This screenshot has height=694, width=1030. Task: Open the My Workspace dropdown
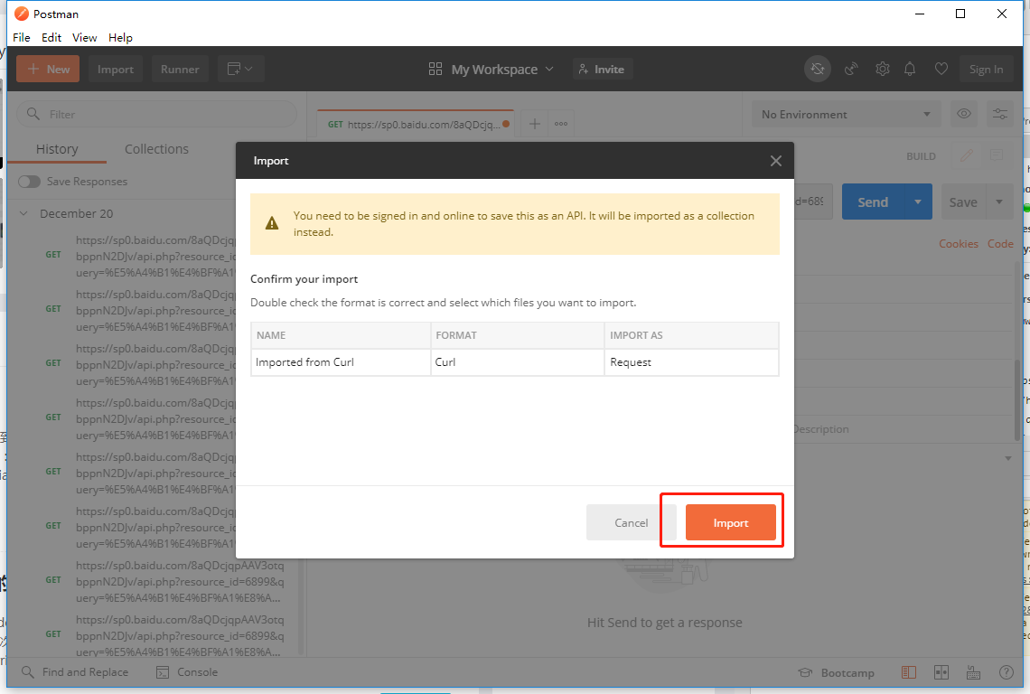coord(493,69)
